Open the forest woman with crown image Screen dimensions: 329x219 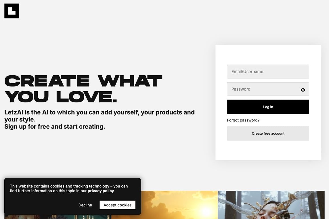pos(271,205)
